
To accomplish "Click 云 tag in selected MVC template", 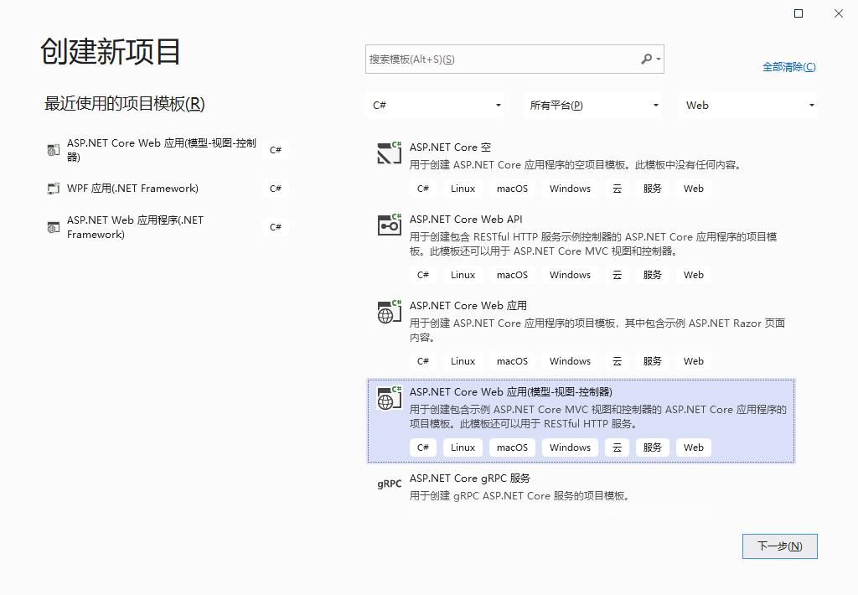I will pyautogui.click(x=618, y=448).
